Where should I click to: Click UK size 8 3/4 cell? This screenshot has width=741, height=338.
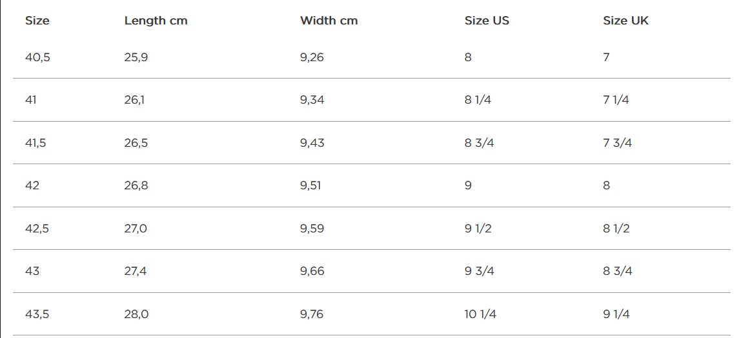pyautogui.click(x=617, y=271)
